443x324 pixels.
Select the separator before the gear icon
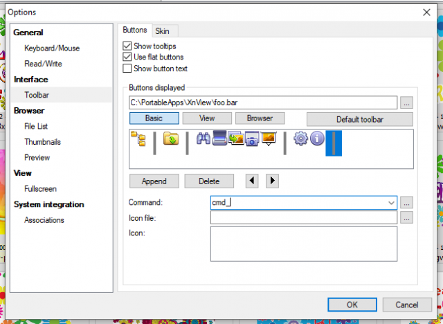click(x=284, y=143)
